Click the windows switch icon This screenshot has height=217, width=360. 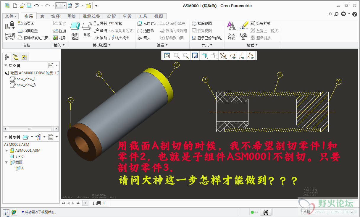click(77, 6)
